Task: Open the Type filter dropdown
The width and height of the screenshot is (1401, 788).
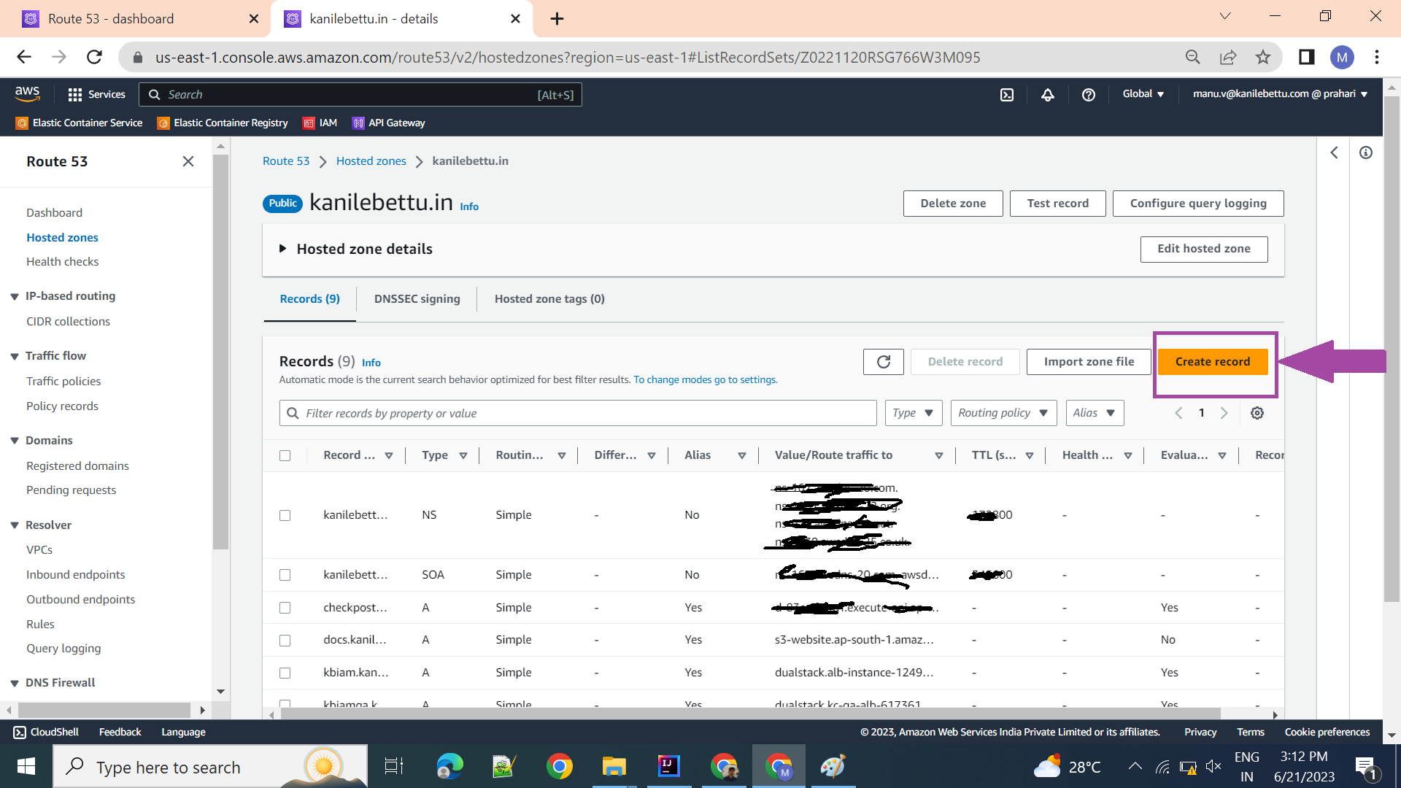Action: 913,413
